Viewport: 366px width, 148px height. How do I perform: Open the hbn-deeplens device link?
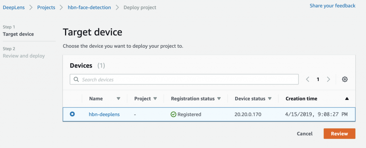pyautogui.click(x=104, y=114)
